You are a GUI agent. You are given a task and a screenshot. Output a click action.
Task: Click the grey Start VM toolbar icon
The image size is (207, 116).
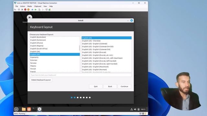[19, 10]
